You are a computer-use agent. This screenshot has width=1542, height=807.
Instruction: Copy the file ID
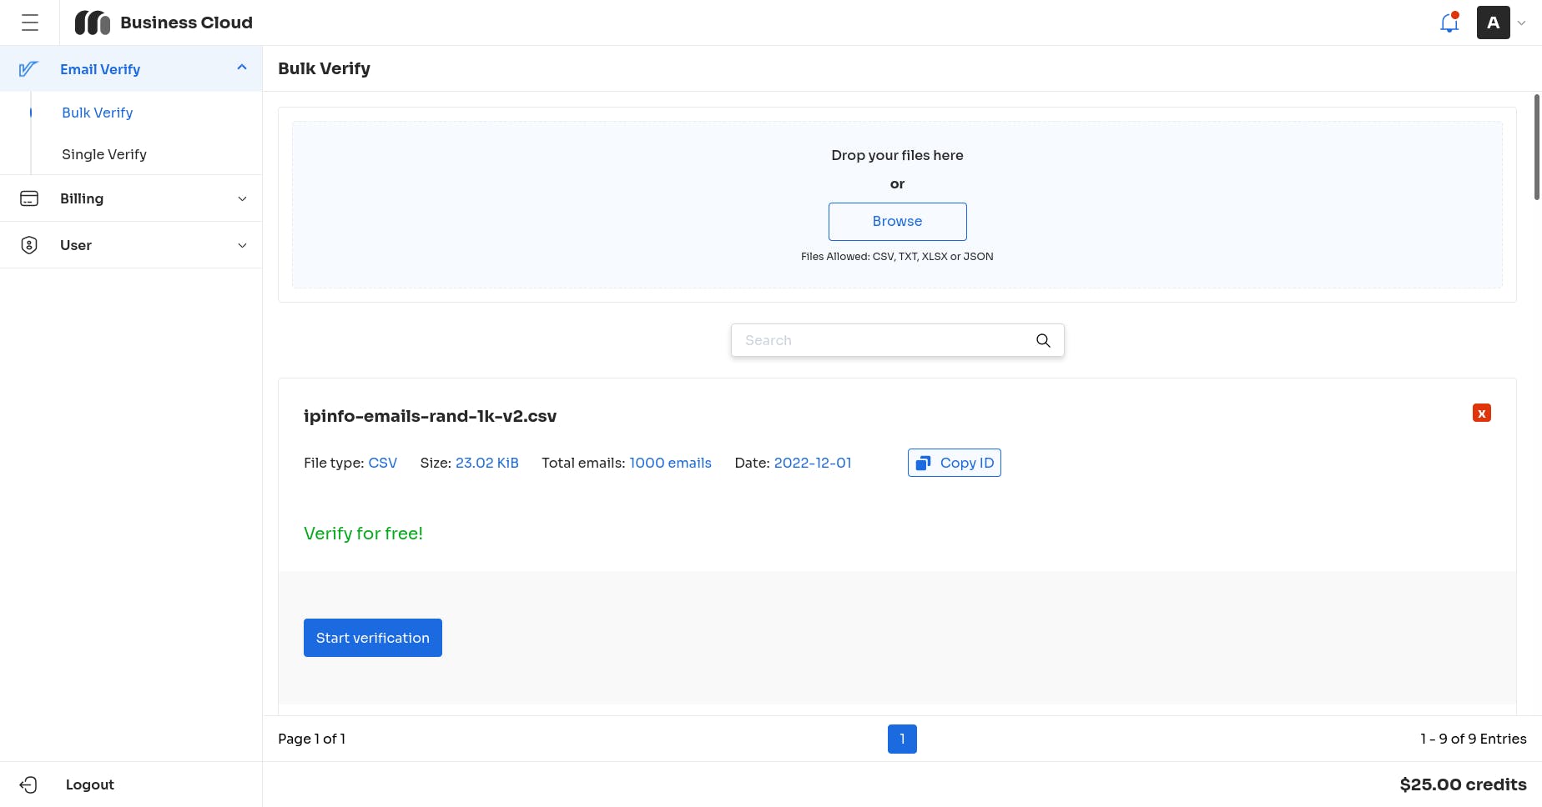pos(955,463)
